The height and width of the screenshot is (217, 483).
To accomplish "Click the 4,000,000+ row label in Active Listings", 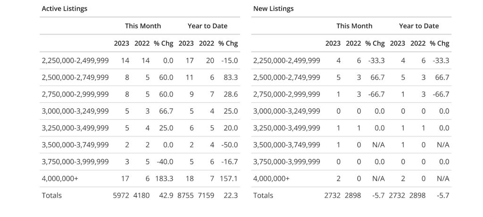I will tap(60, 179).
